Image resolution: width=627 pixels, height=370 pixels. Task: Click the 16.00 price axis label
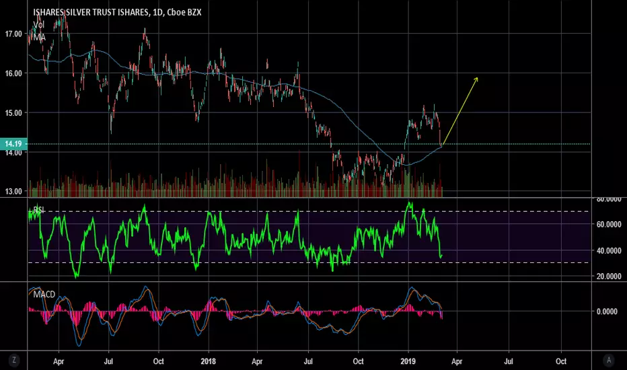click(13, 73)
